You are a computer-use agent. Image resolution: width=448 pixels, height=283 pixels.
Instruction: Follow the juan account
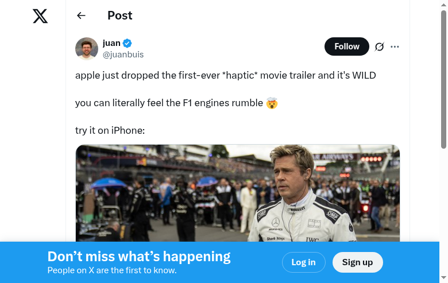coord(346,46)
